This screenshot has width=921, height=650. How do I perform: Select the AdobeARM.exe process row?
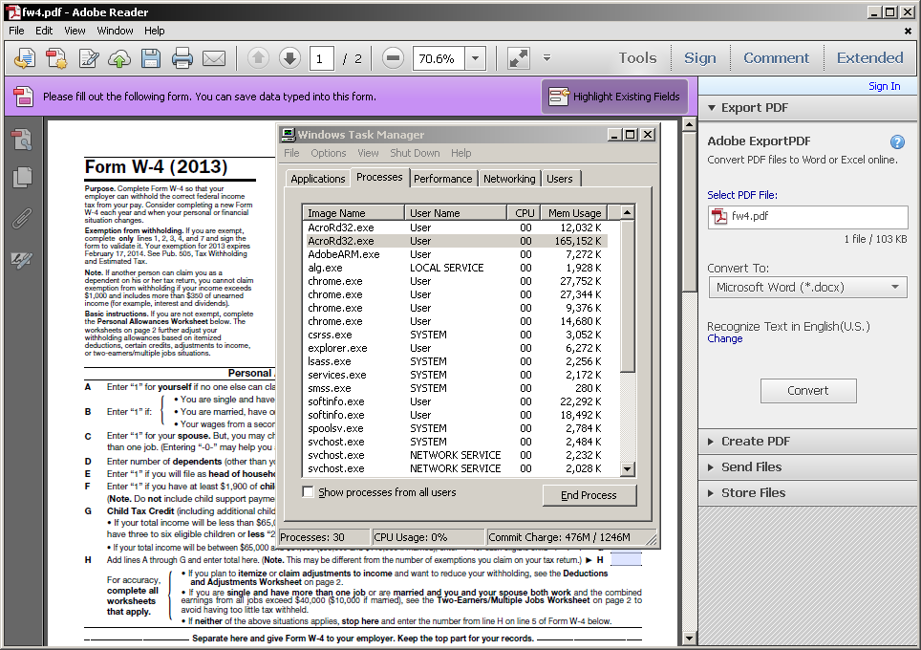(x=455, y=254)
